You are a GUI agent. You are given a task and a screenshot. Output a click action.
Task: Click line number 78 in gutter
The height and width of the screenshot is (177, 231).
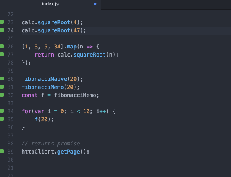[11, 63]
